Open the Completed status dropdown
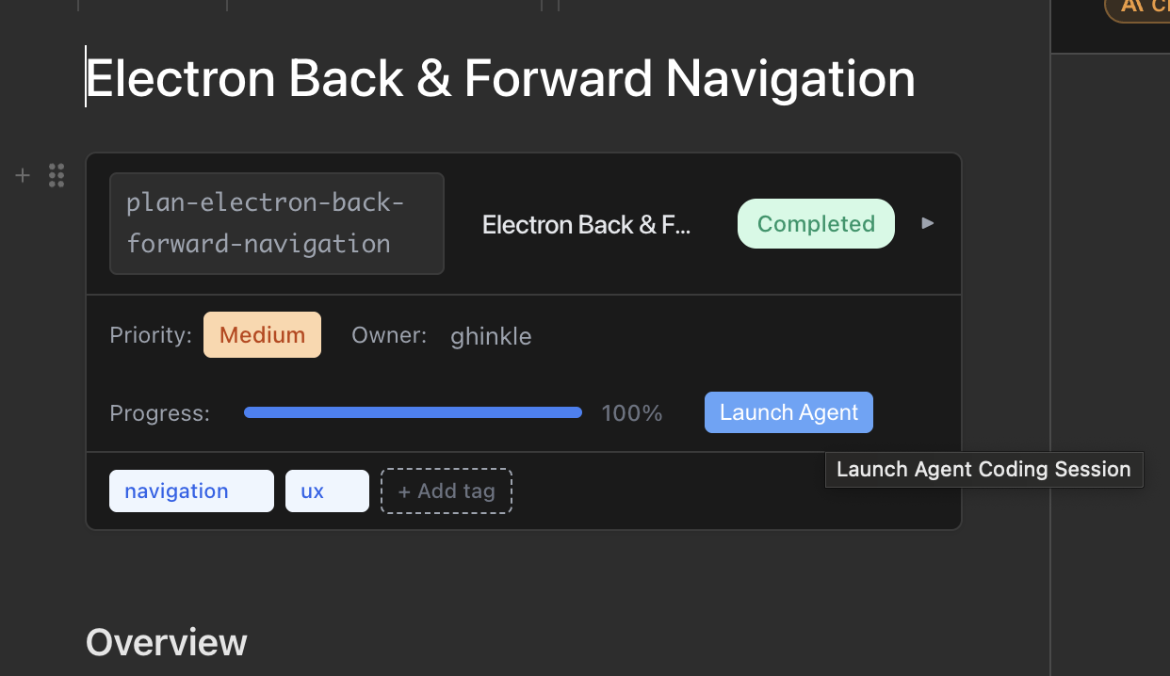 815,224
